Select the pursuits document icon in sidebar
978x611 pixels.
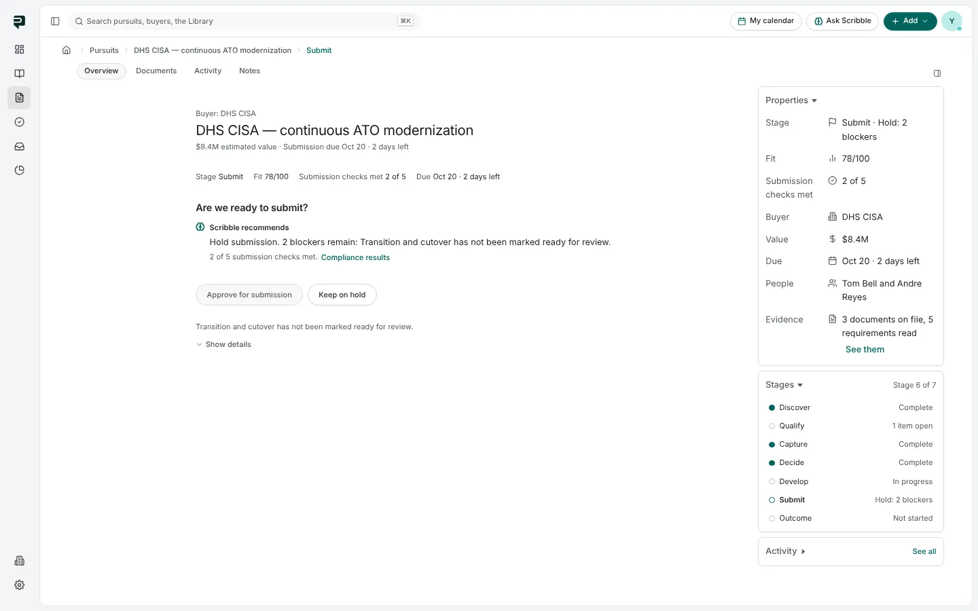[x=19, y=98]
